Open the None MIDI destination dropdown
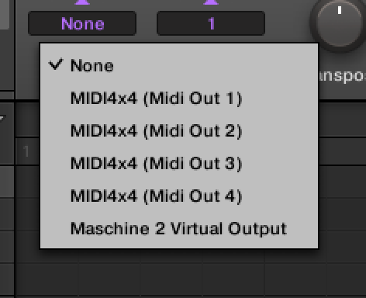Image resolution: width=366 pixels, height=298 pixels. 82,23
